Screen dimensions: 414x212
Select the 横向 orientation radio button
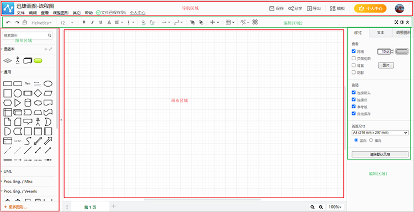click(371, 140)
